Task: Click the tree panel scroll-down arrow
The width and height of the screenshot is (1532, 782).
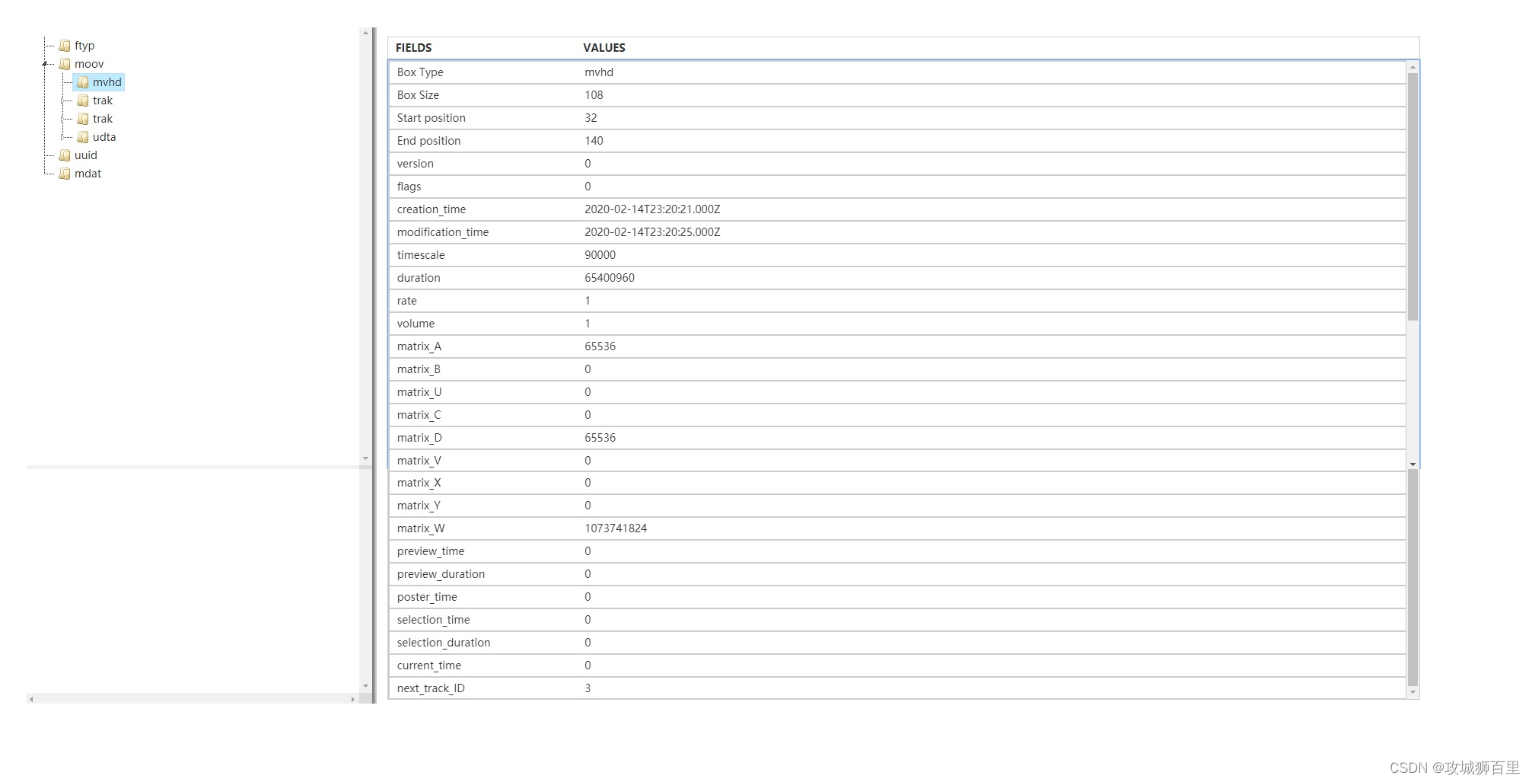Action: pos(365,458)
